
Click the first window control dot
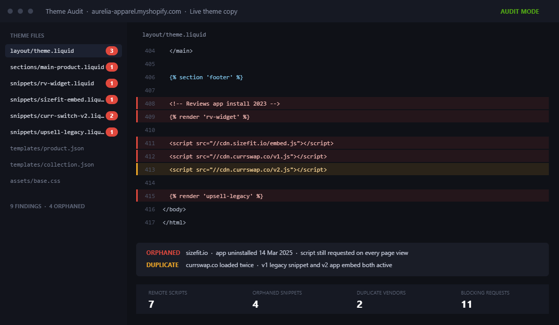coord(10,11)
